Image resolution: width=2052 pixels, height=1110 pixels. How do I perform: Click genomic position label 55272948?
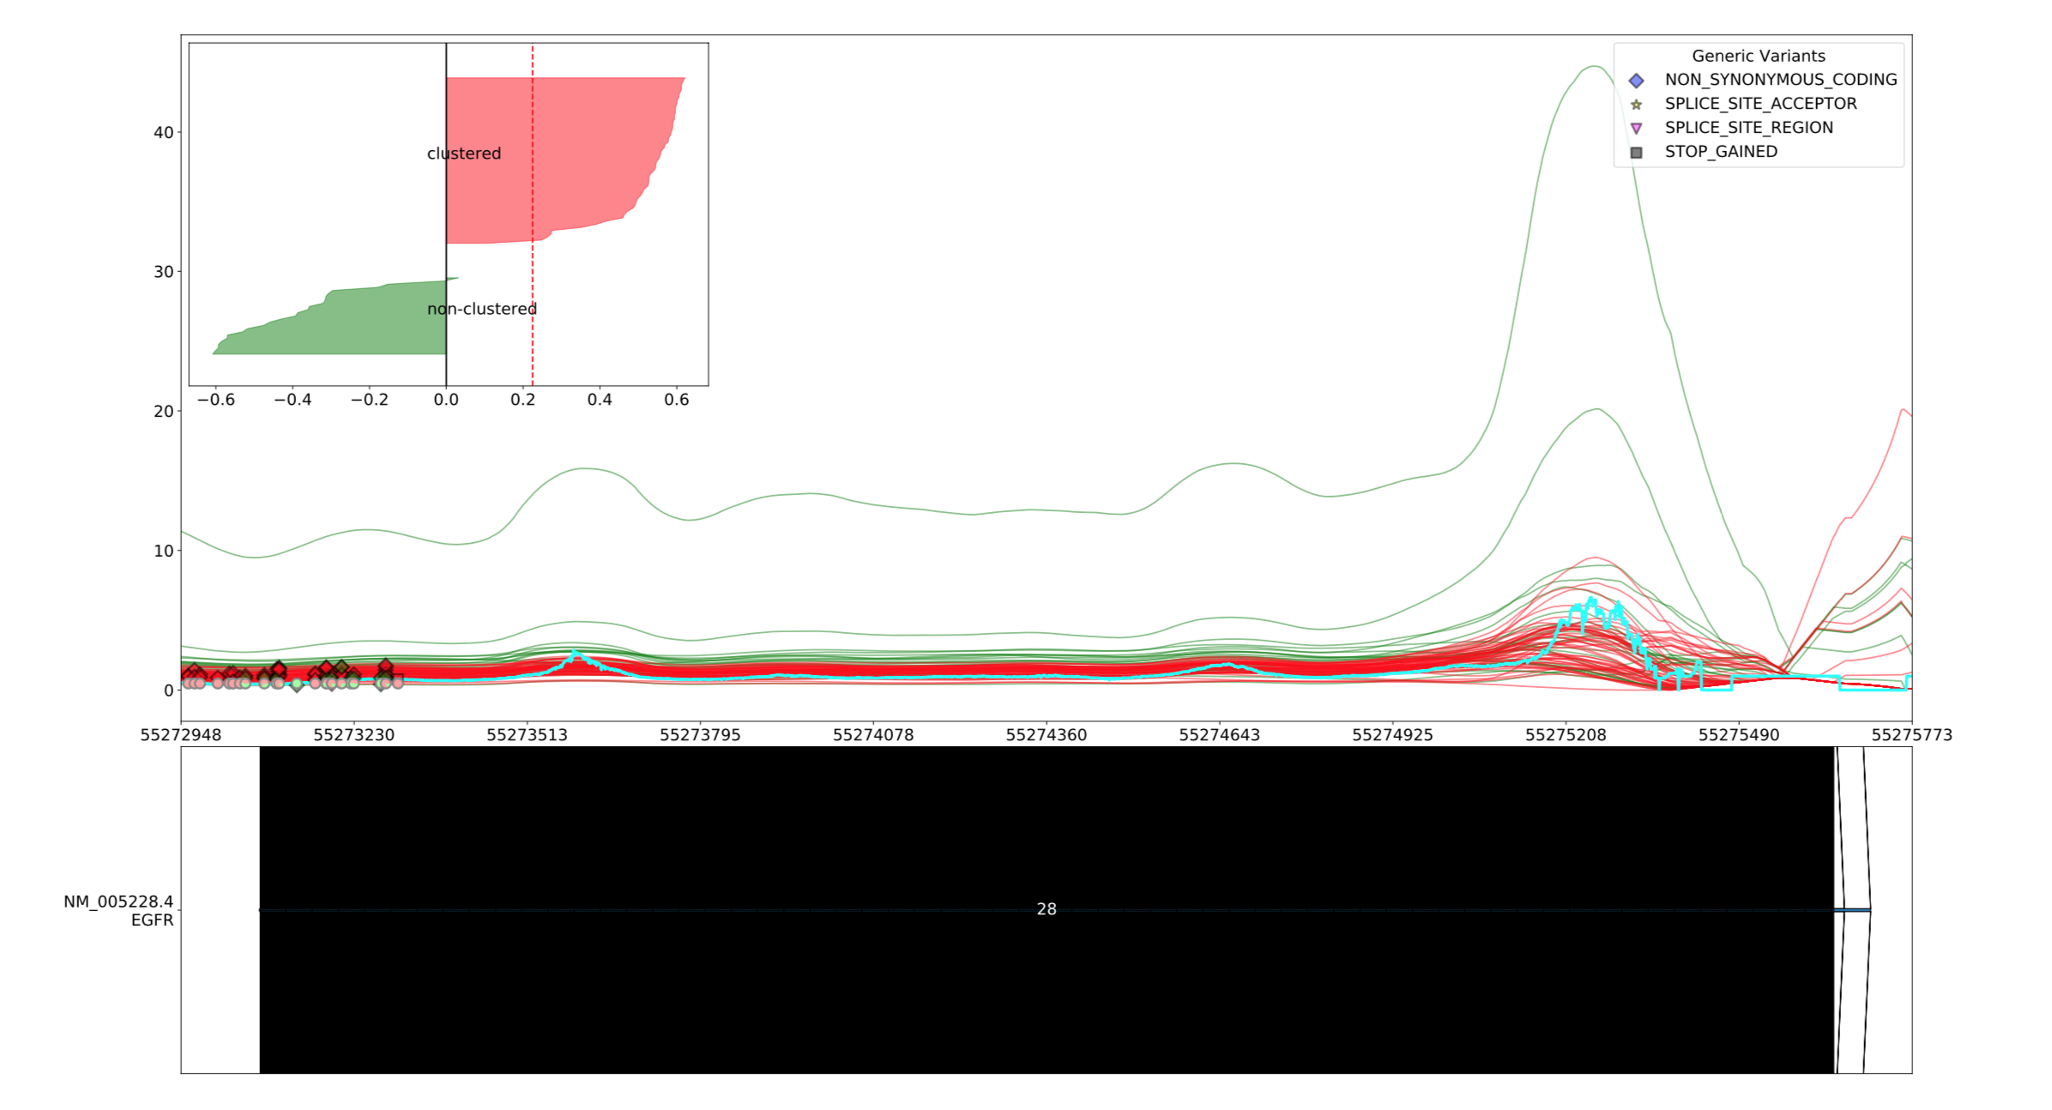pyautogui.click(x=181, y=735)
